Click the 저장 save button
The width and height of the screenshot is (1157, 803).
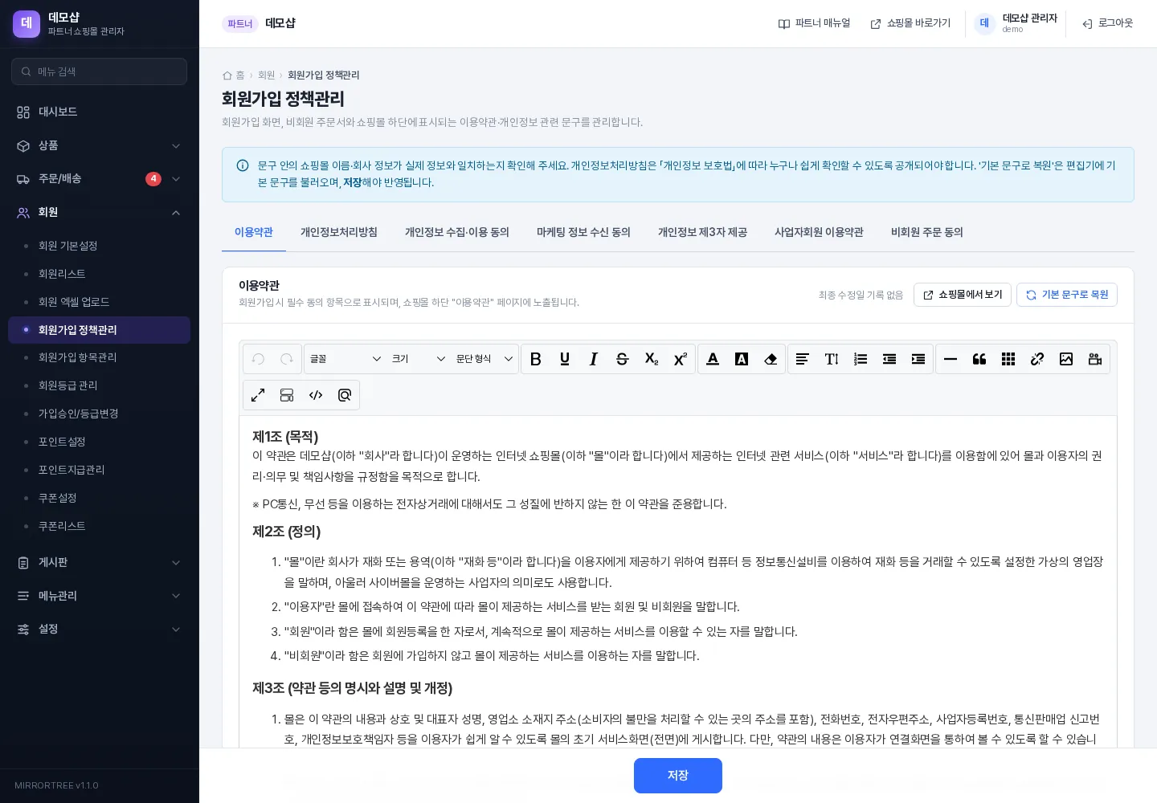point(678,776)
